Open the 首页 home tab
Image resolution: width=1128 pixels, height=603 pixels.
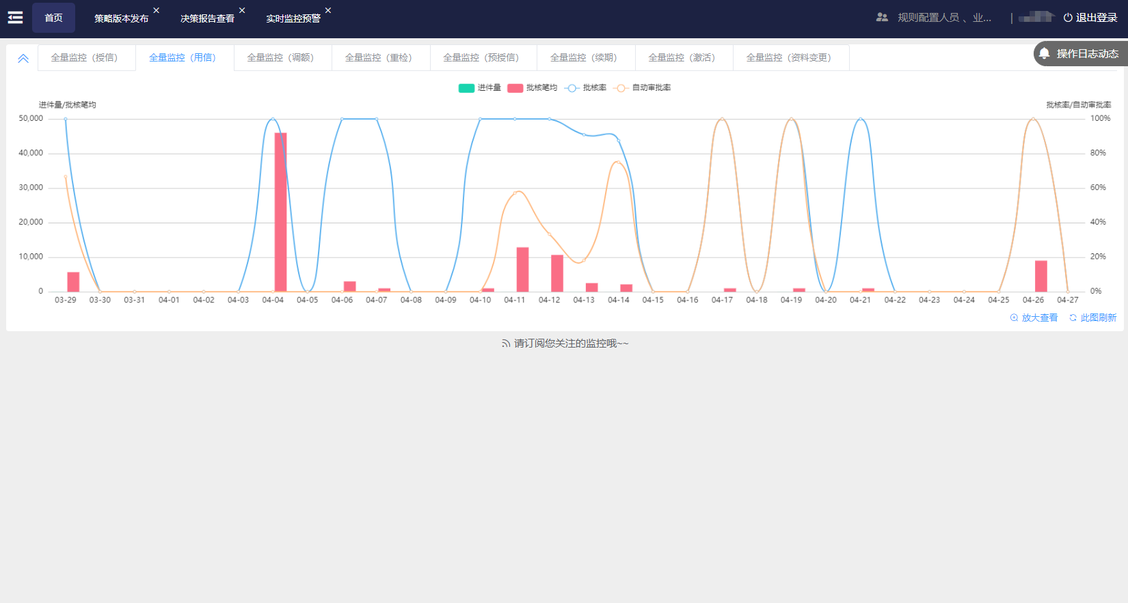tap(53, 18)
